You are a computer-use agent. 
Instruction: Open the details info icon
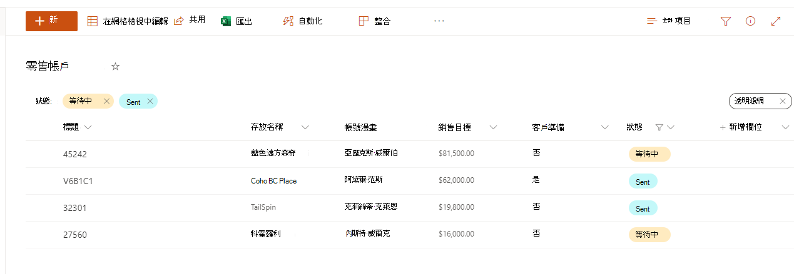coord(751,21)
